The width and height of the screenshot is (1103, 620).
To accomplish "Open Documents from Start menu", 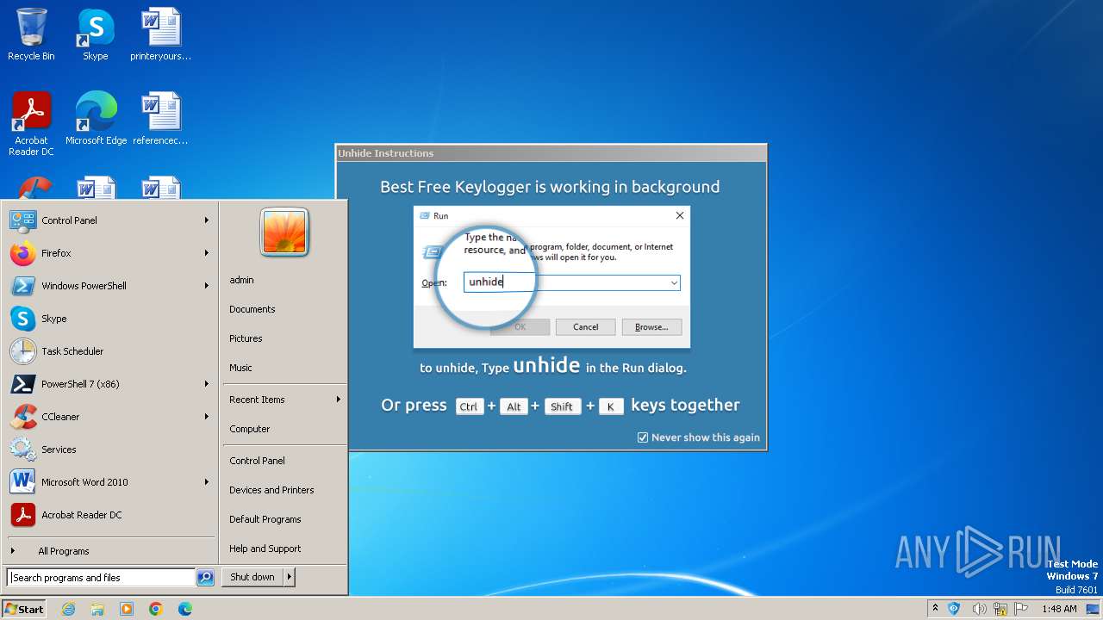I will pos(252,309).
